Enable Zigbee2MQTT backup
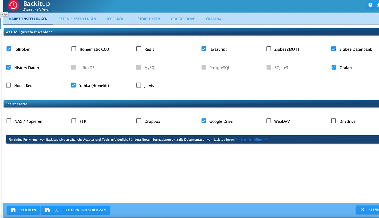 [x=269, y=49]
